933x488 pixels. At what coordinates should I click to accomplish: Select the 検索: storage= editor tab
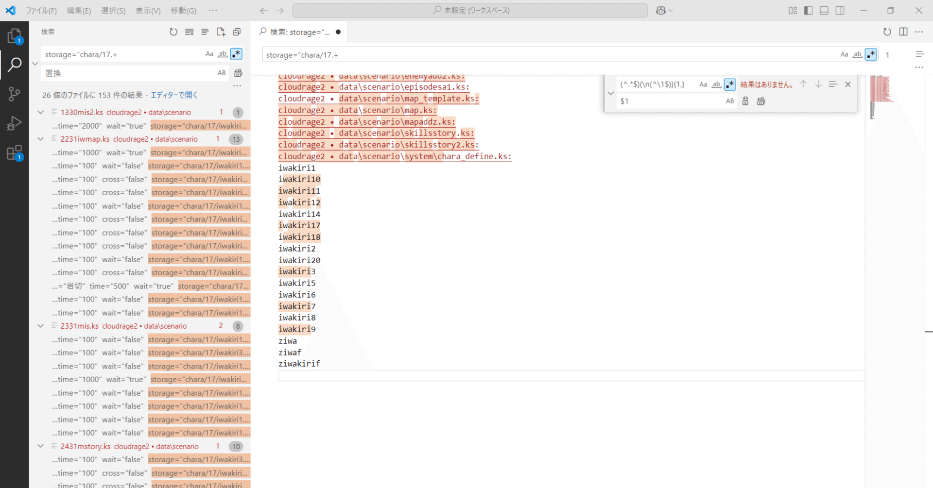[300, 32]
